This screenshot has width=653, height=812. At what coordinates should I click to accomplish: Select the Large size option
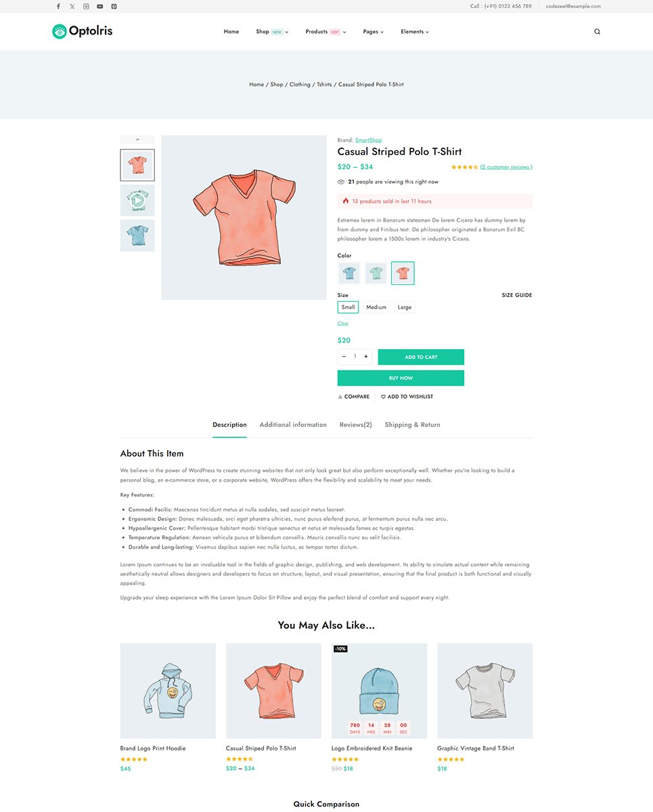point(405,307)
